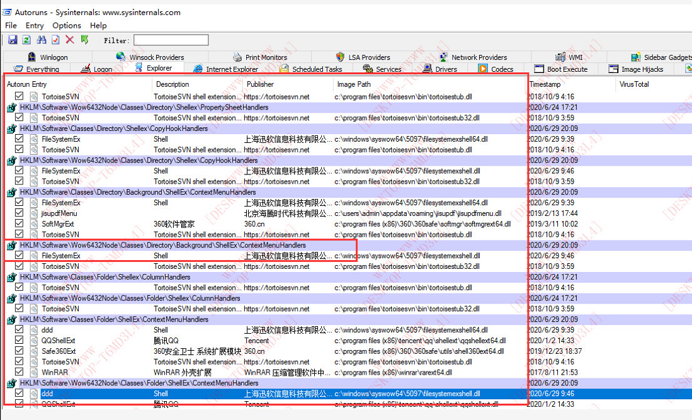The image size is (692, 420).
Task: Show the Services tab
Action: [x=382, y=69]
